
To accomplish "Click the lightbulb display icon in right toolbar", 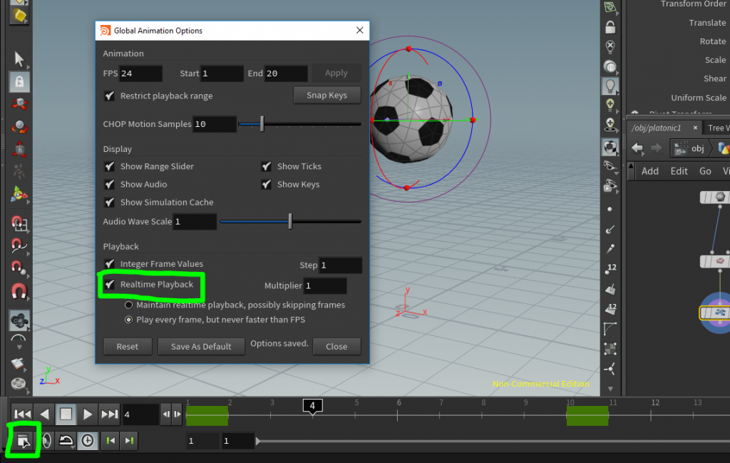I will click(x=611, y=86).
